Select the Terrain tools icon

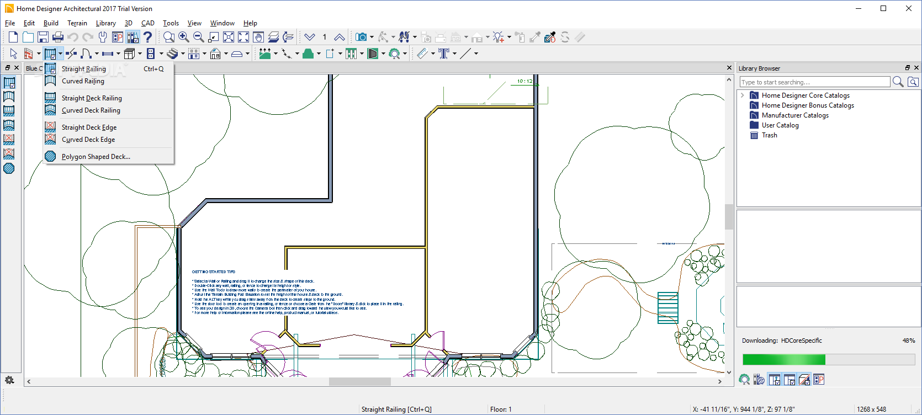(265, 54)
